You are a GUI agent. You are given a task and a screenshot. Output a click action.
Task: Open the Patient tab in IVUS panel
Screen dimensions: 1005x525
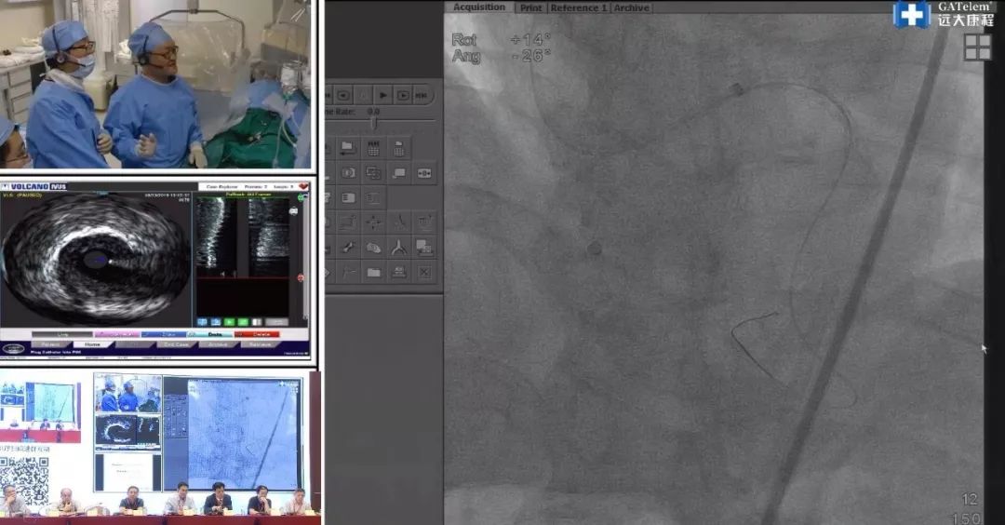tap(51, 344)
